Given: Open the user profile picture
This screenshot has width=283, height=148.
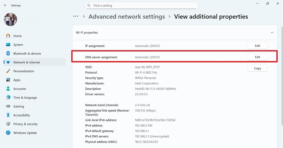Looking at the screenshot, I should click(10, 19).
